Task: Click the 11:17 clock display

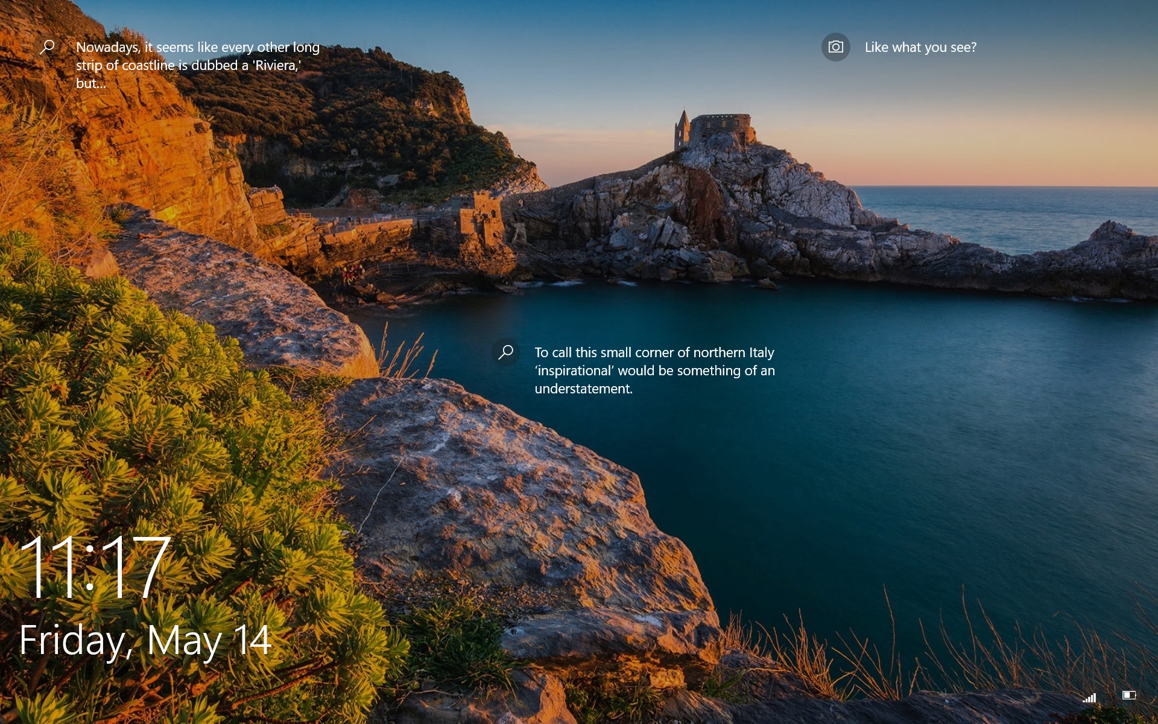Action: [x=95, y=567]
